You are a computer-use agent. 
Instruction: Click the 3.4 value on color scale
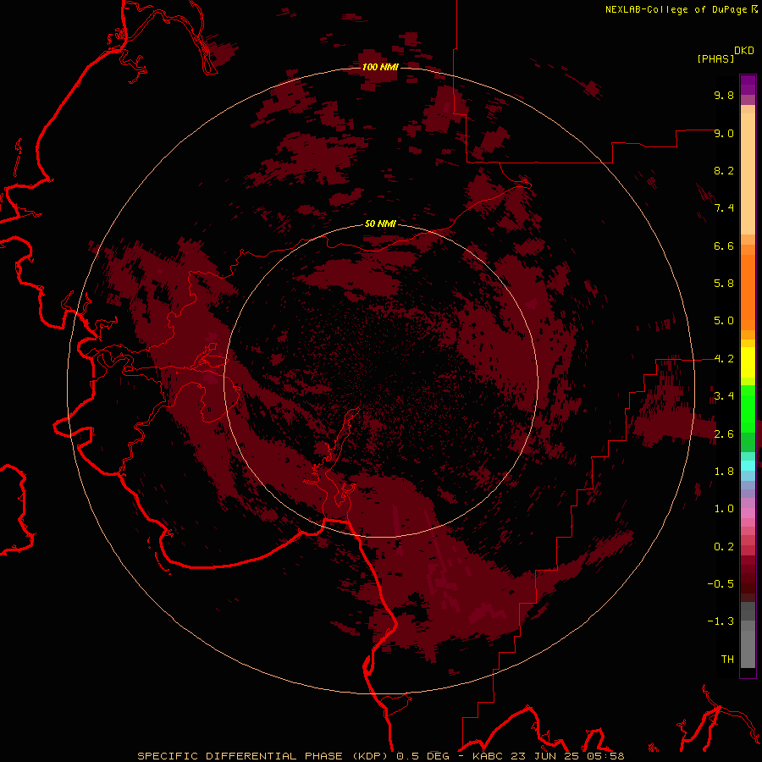(x=724, y=396)
